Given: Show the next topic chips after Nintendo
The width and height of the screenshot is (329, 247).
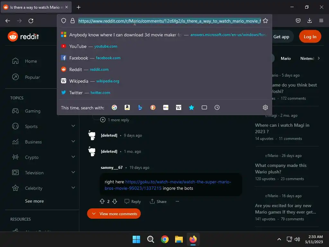Looking at the screenshot, I should click(318, 59).
